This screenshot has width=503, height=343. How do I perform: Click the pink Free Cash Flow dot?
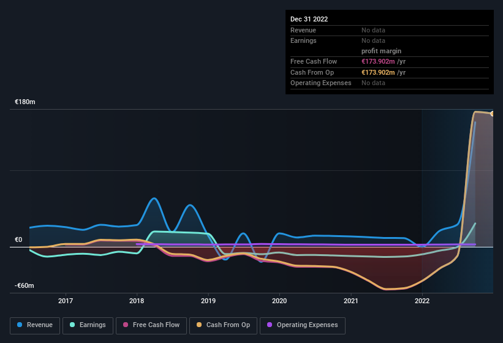(126, 325)
